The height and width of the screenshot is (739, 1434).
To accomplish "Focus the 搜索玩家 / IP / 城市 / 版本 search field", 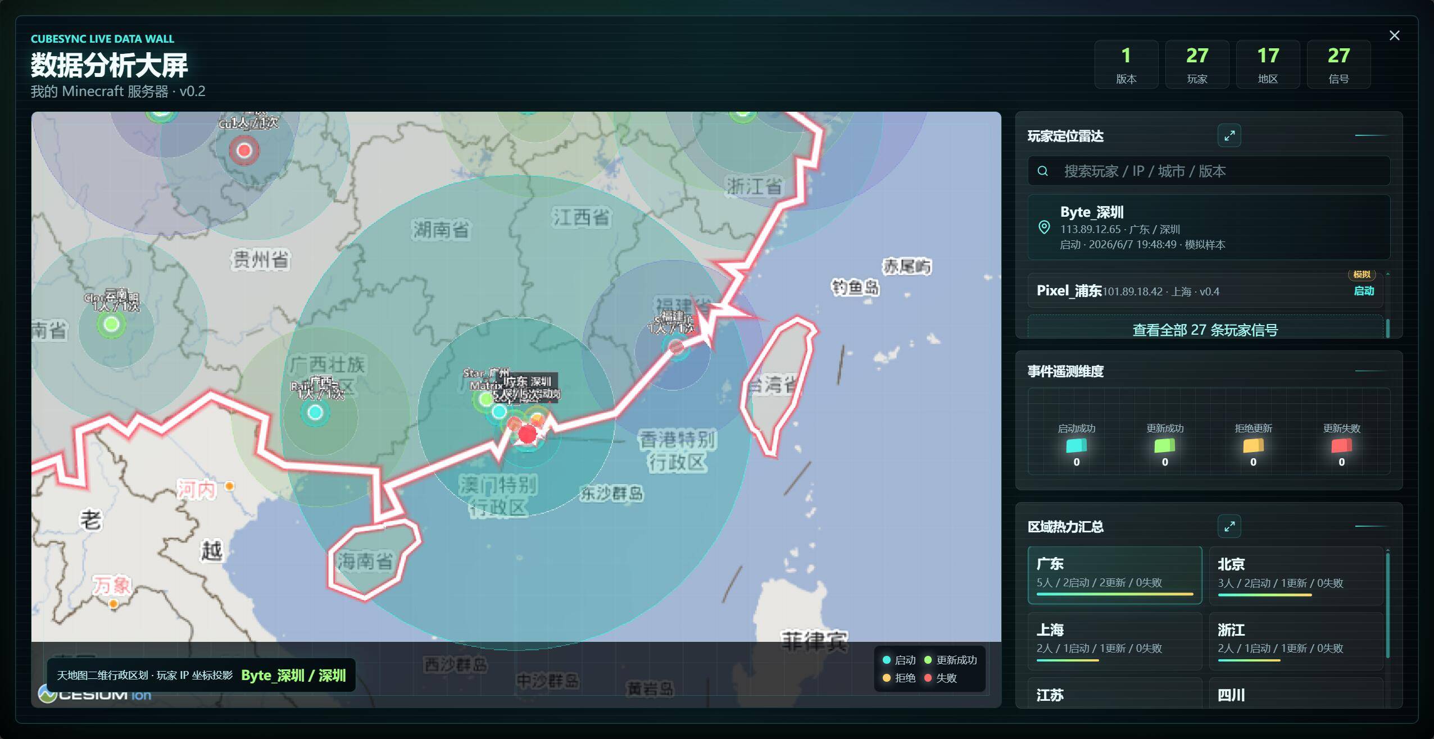I will click(x=1209, y=171).
